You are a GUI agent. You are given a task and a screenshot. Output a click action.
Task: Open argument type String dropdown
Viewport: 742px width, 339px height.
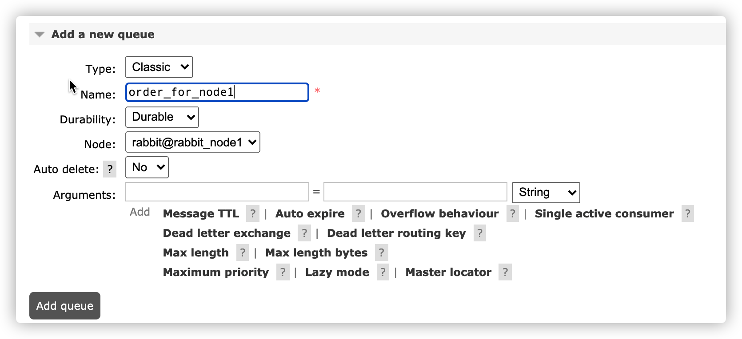546,193
